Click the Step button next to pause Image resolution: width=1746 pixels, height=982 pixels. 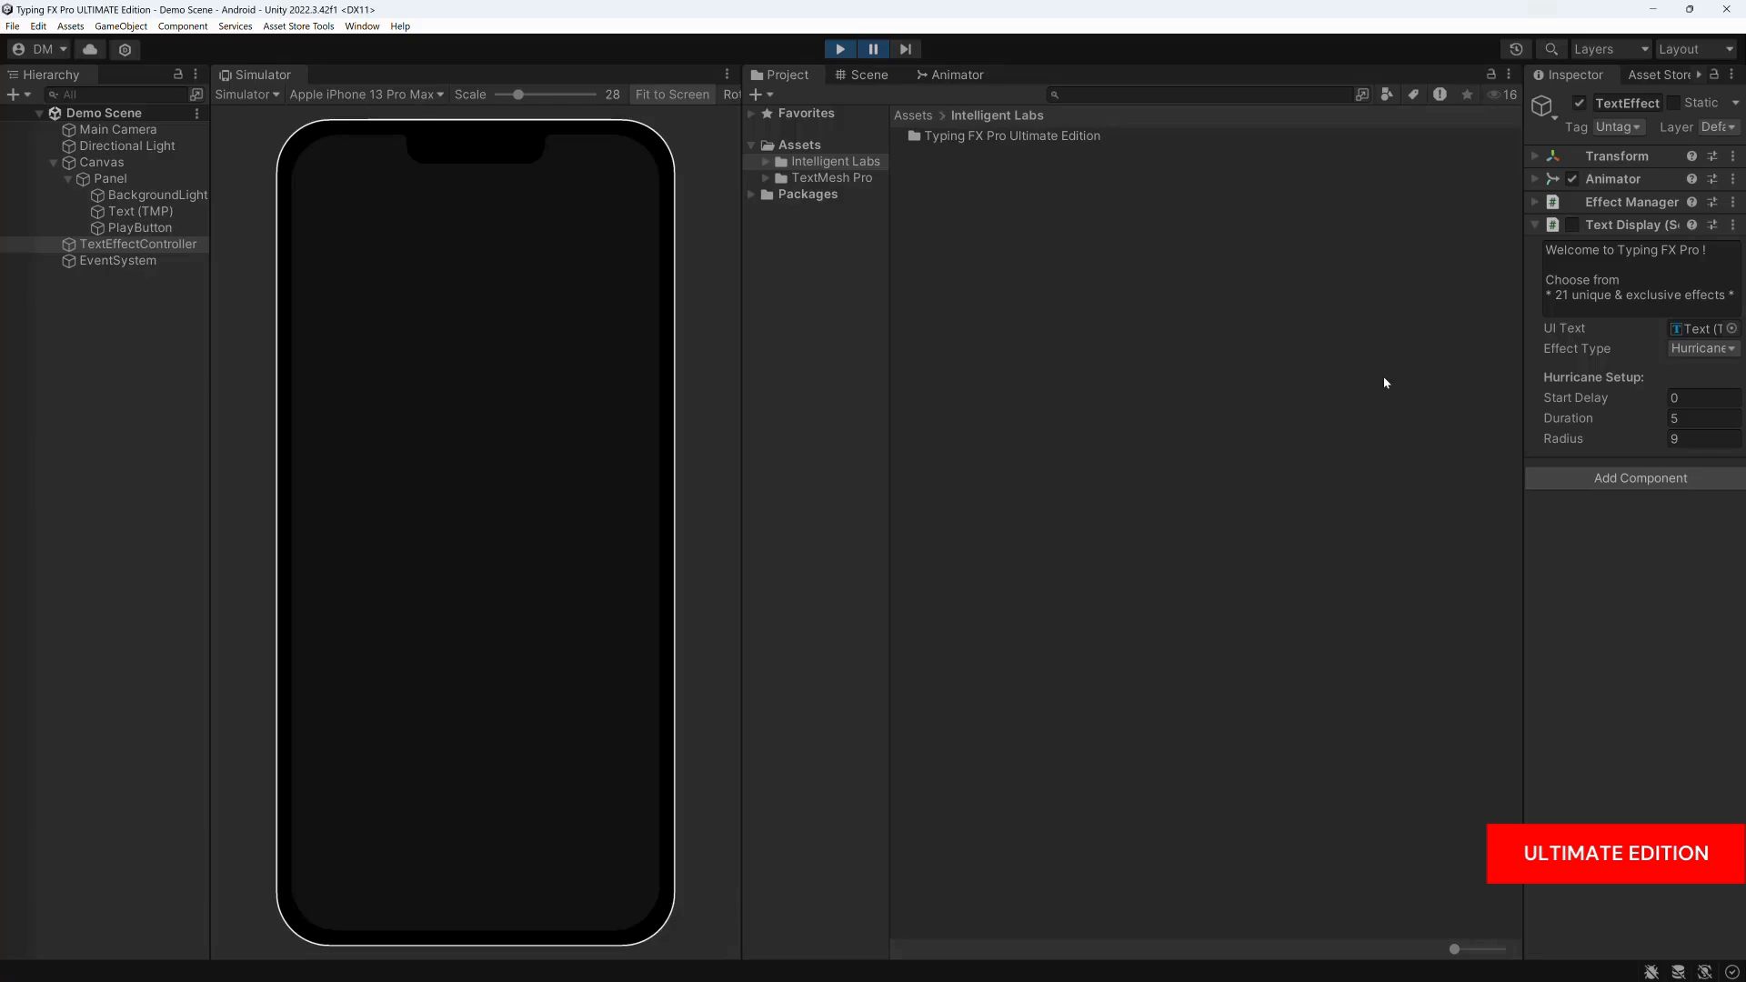906,49
